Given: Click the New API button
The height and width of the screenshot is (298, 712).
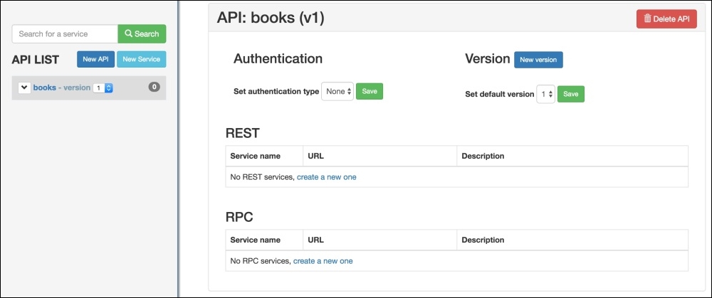Looking at the screenshot, I should (95, 60).
